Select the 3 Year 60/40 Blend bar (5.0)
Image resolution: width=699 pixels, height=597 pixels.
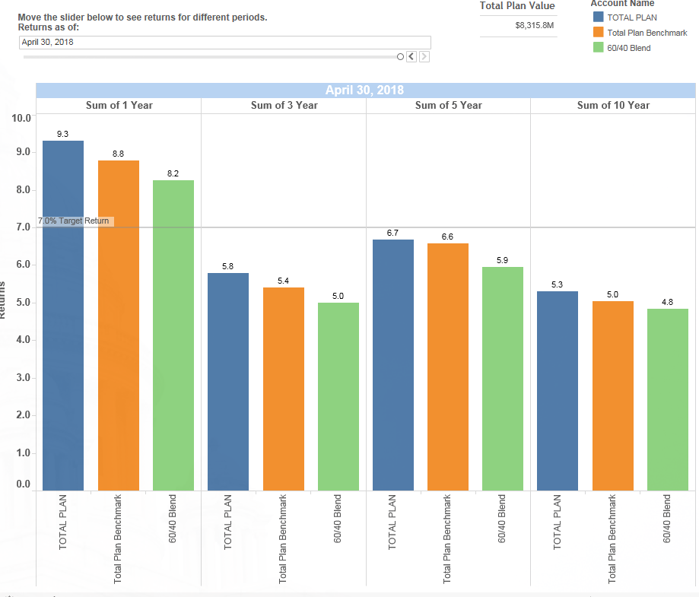[338, 396]
